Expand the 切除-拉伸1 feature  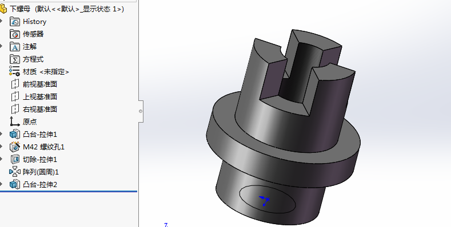coord(1,159)
